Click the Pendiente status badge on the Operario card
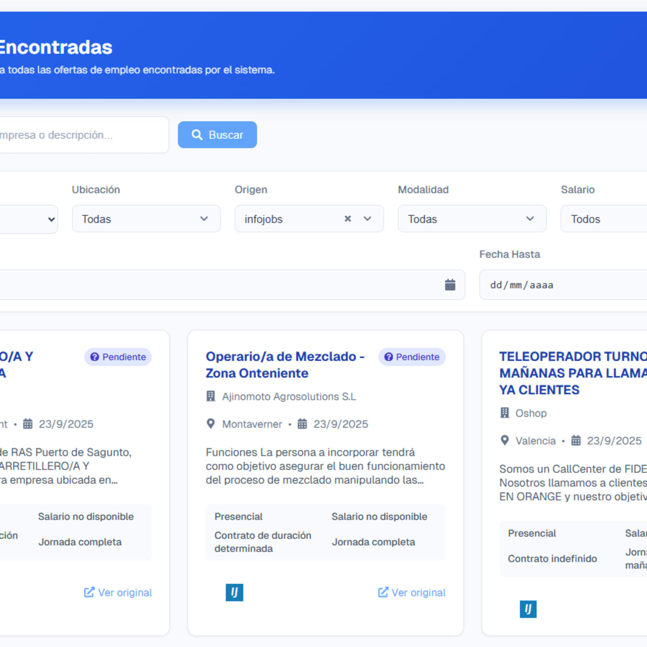The width and height of the screenshot is (647, 647). [411, 357]
